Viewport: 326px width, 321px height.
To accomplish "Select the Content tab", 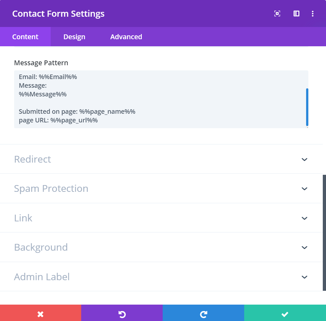I will [x=25, y=37].
